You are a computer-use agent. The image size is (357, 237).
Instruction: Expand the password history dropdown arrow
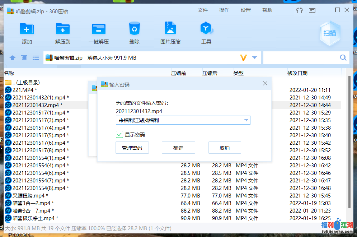(246, 120)
